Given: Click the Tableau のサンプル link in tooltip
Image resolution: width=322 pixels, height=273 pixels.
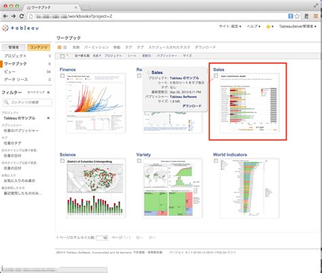Looking at the screenshot, I should click(184, 78).
